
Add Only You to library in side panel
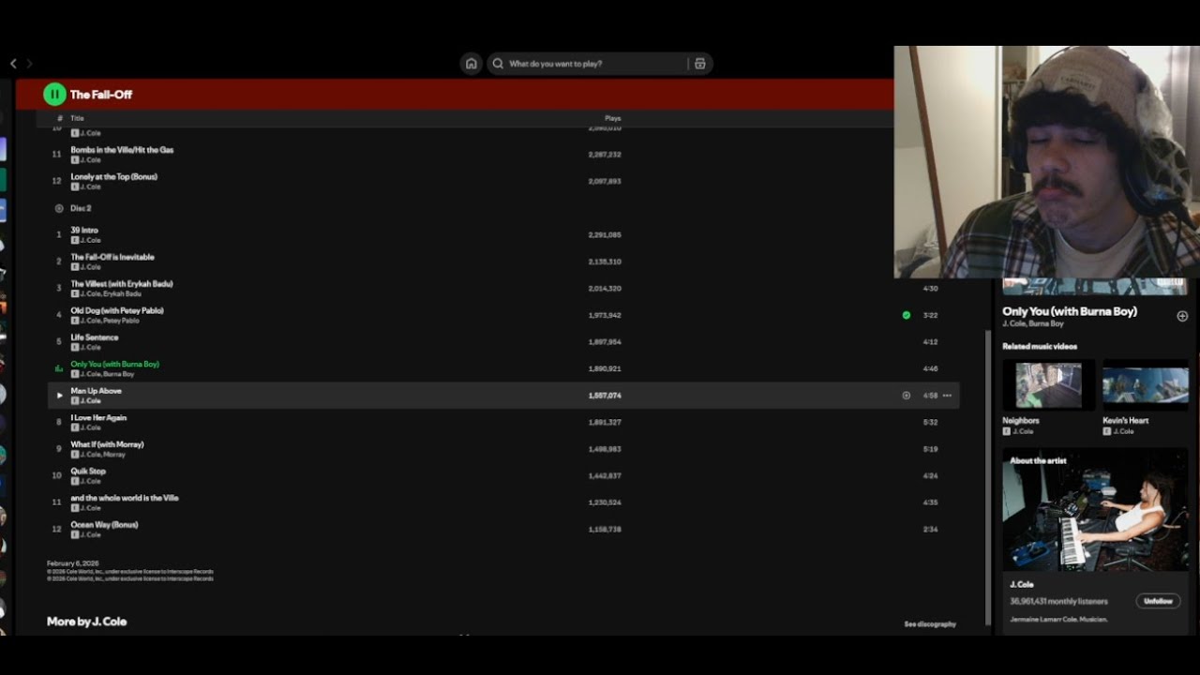[x=1182, y=316]
